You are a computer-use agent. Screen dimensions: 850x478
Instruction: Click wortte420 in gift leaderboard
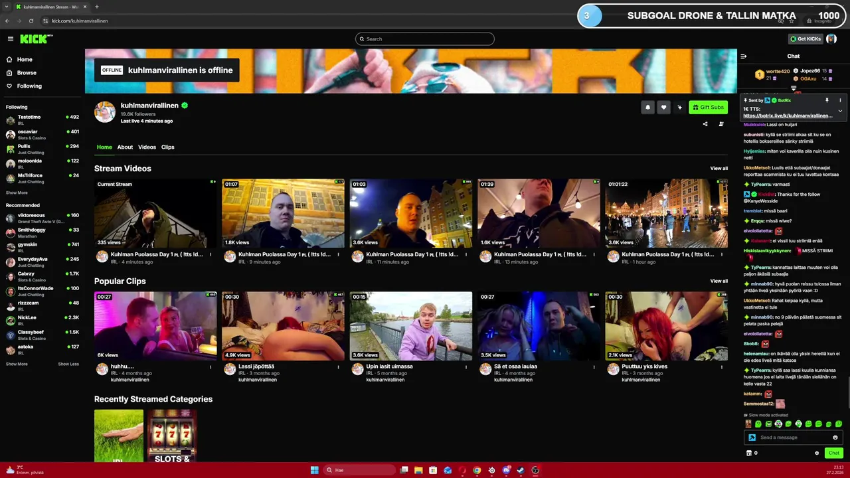point(778,71)
